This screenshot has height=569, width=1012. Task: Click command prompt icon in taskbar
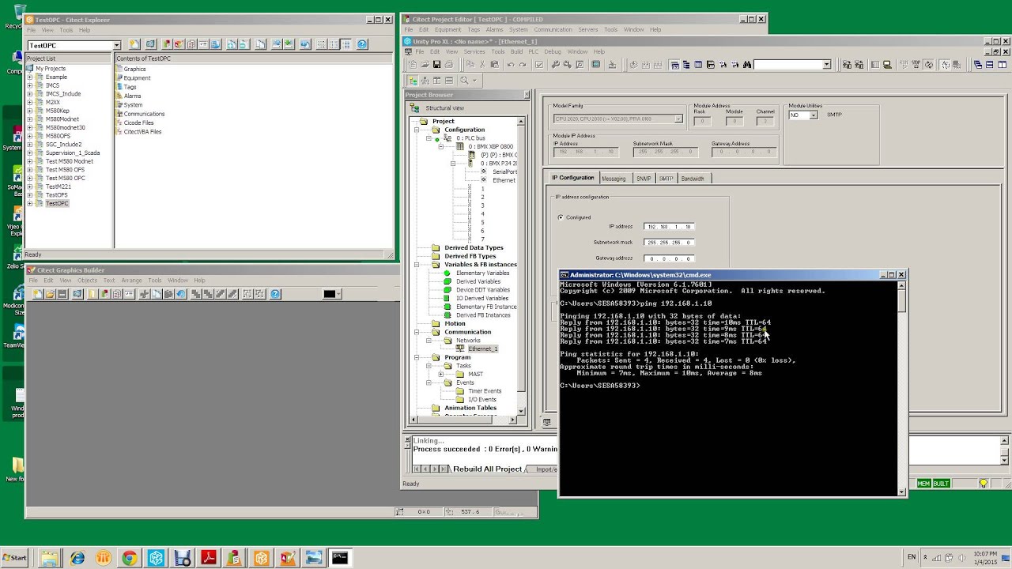point(340,558)
